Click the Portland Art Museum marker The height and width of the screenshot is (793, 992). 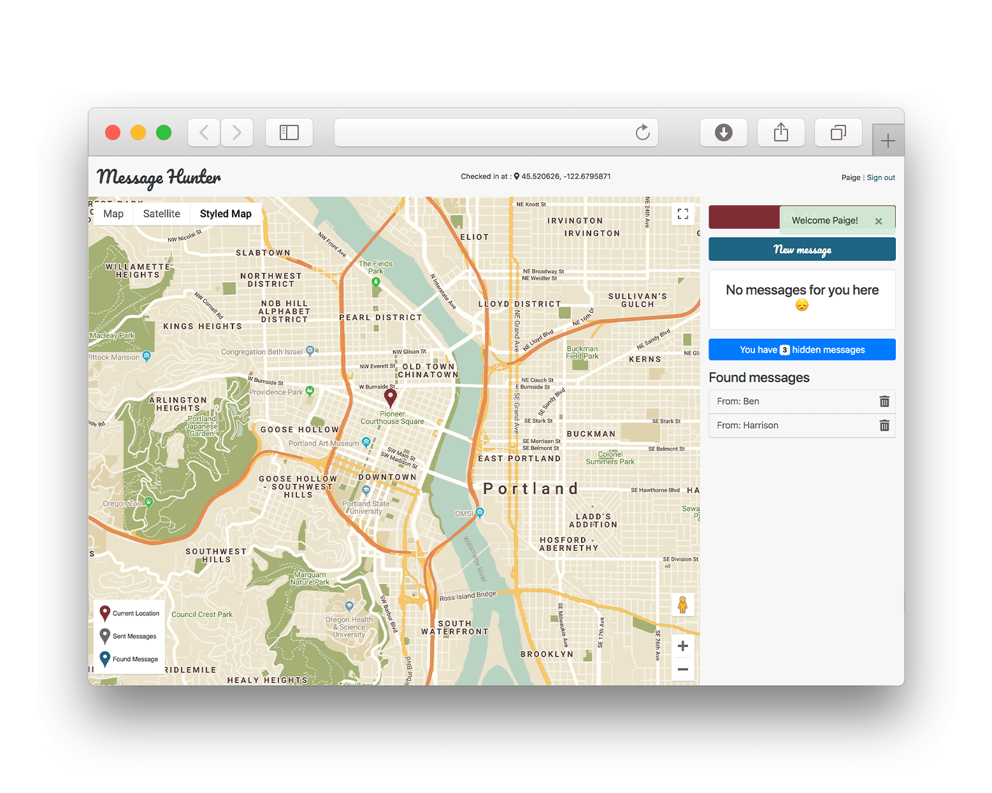[x=366, y=441]
